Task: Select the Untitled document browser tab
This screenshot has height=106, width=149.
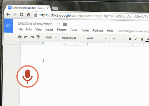Action: [x=28, y=8]
